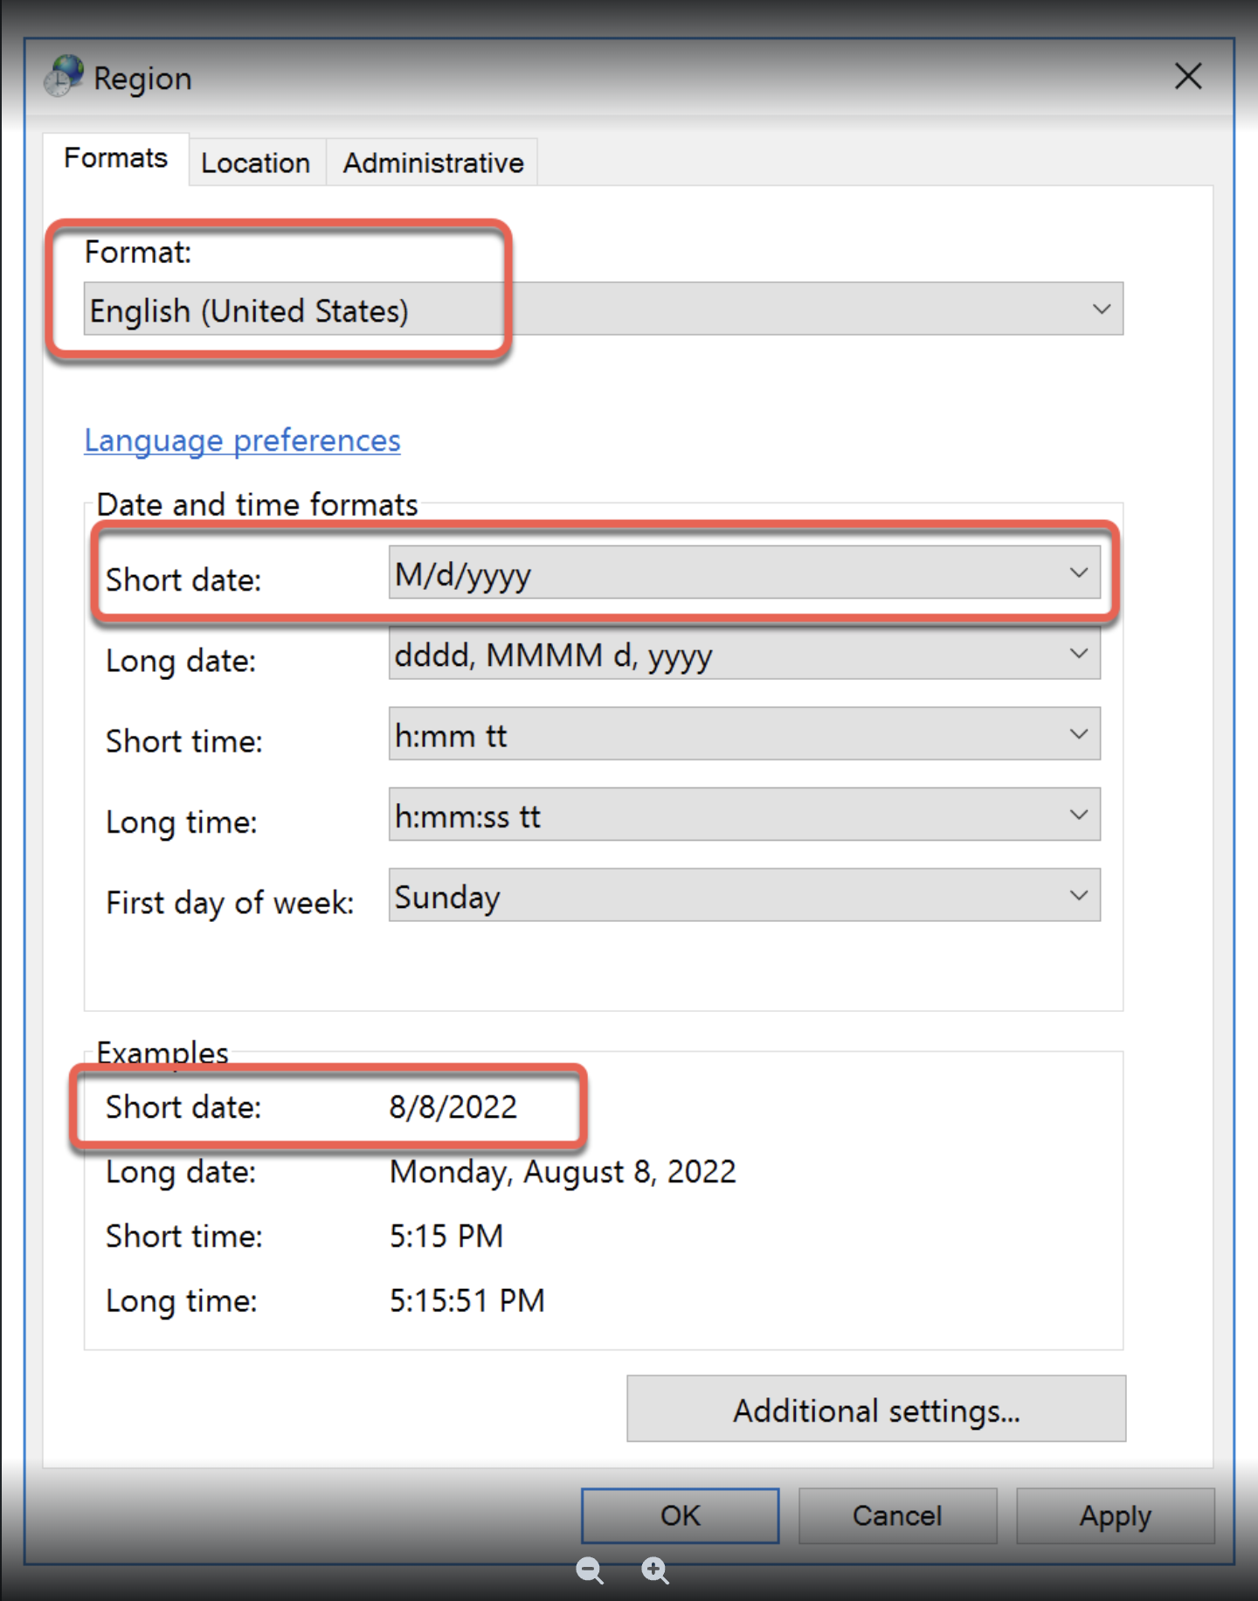Viewport: 1258px width, 1601px height.
Task: Open the Format language dropdown
Action: click(604, 309)
